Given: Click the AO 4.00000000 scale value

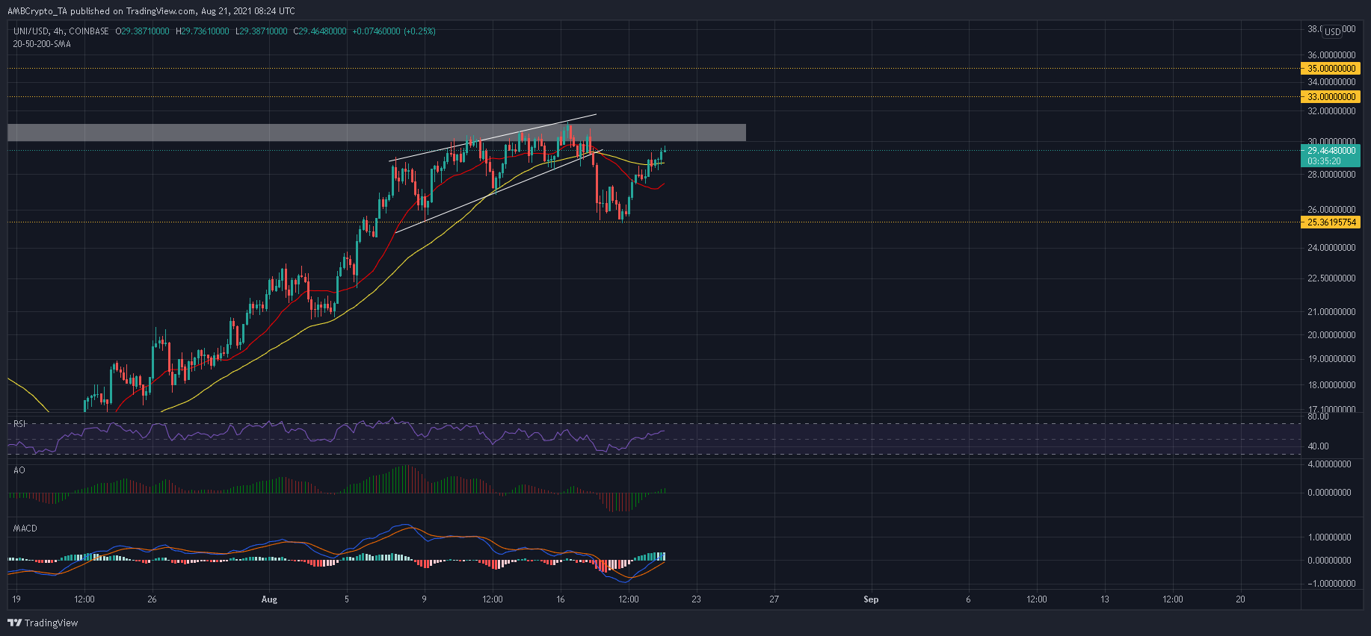Looking at the screenshot, I should (x=1329, y=464).
